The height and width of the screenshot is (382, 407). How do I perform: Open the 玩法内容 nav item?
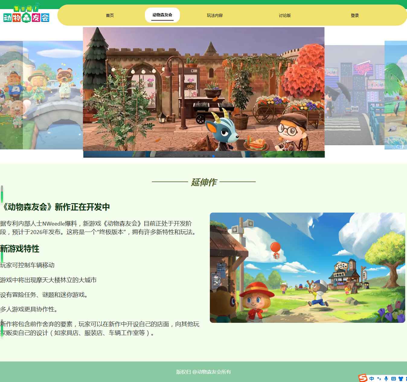click(215, 15)
